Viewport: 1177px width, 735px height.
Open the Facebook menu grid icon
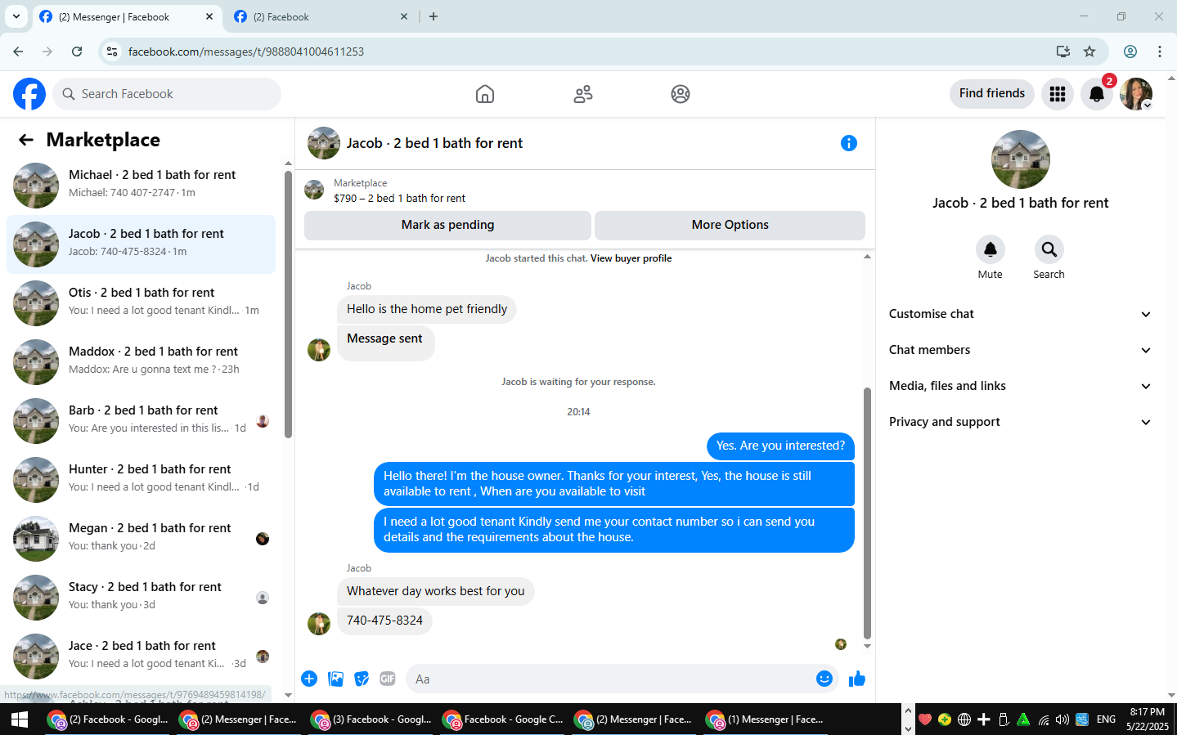pyautogui.click(x=1058, y=94)
